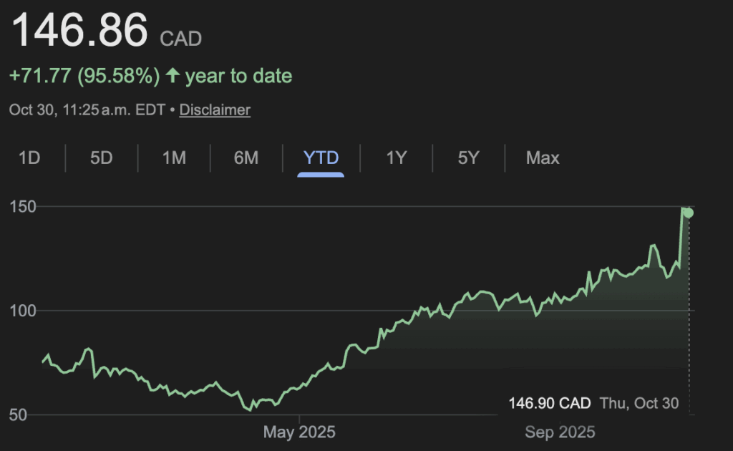This screenshot has height=451, width=733.
Task: Switch to the 1D time range tab
Action: coord(29,157)
